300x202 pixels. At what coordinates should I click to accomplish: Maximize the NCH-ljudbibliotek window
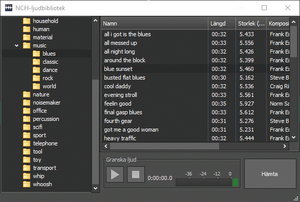coord(264,8)
